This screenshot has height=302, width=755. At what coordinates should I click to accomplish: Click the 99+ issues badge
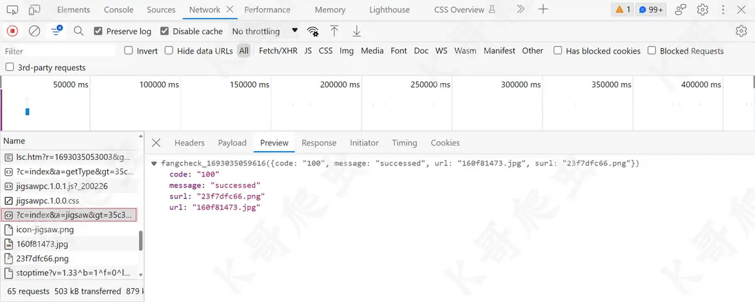(650, 10)
